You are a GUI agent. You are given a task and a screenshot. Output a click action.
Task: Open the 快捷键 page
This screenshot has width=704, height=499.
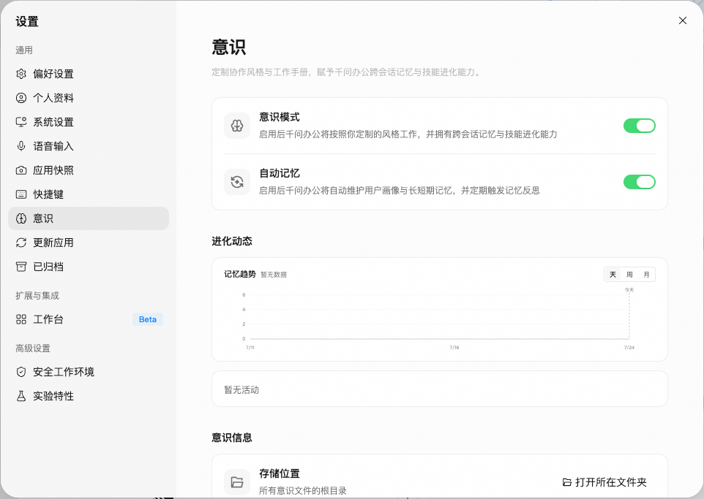pos(89,194)
